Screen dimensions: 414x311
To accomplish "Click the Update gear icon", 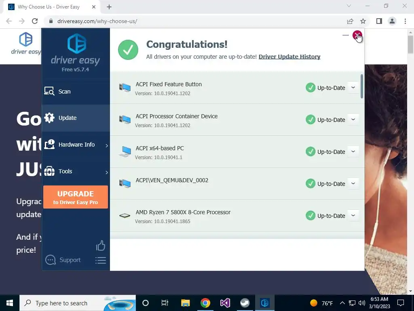I will [x=49, y=118].
